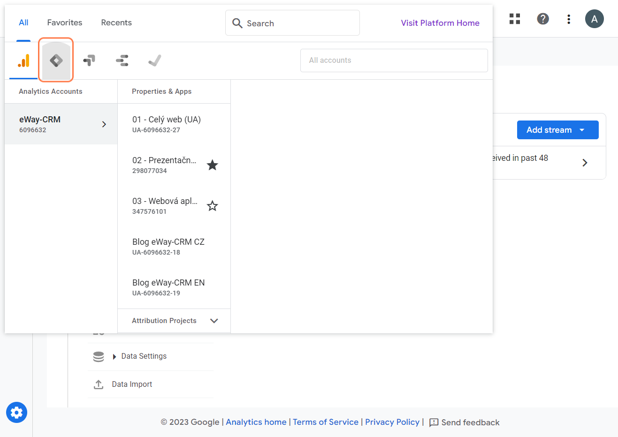Focus the Search input field
Viewport: 618px width, 437px height.
pos(292,23)
